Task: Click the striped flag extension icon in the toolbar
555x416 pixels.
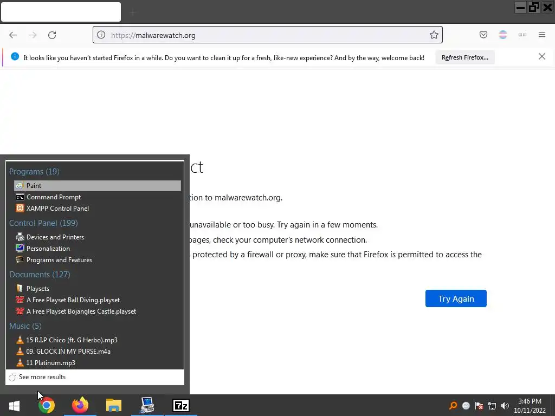Action: click(503, 35)
